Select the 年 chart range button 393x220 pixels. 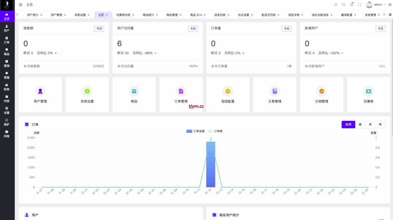point(380,124)
